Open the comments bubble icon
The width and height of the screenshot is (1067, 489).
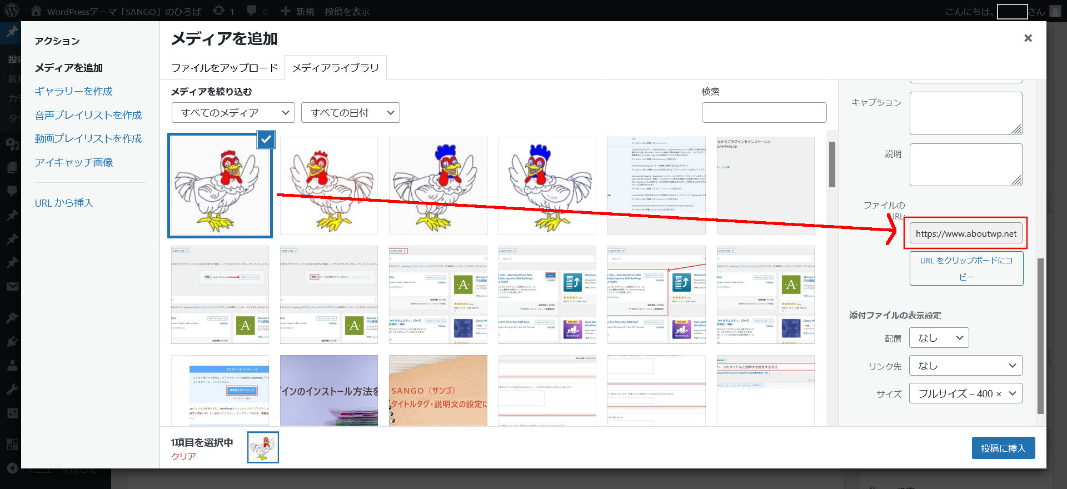[x=252, y=11]
